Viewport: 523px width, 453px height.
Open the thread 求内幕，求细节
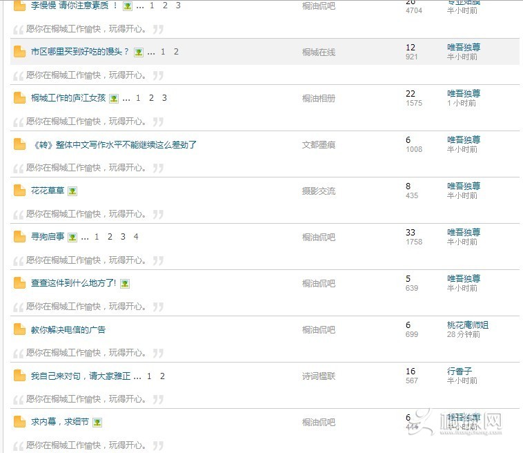60,422
